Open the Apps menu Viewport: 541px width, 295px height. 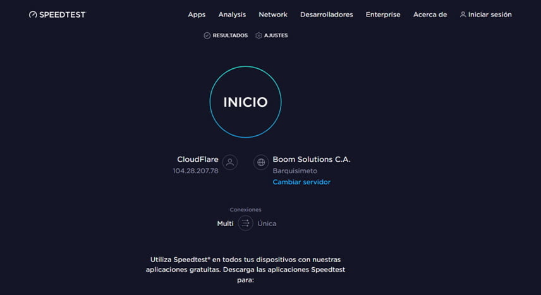pyautogui.click(x=197, y=15)
